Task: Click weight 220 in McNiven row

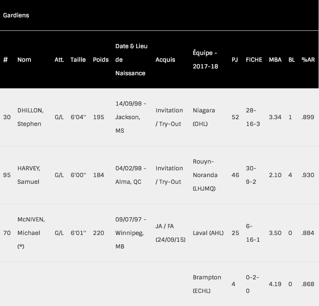Action: (98, 233)
